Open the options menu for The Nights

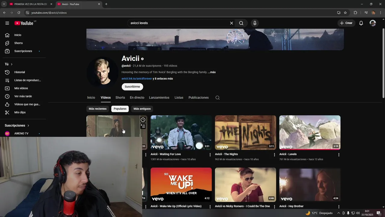(274, 155)
